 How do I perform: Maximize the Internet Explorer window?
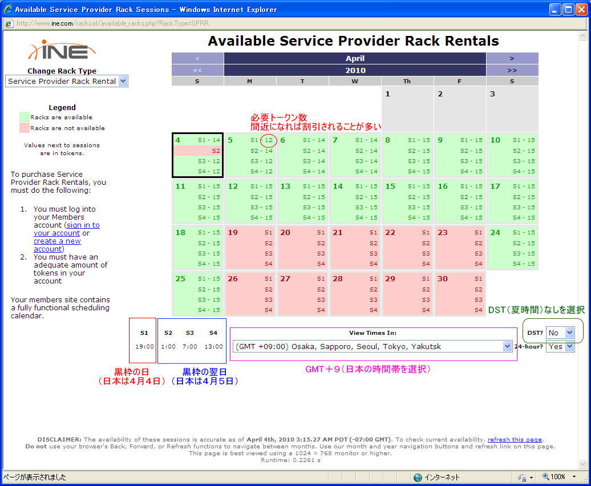568,10
